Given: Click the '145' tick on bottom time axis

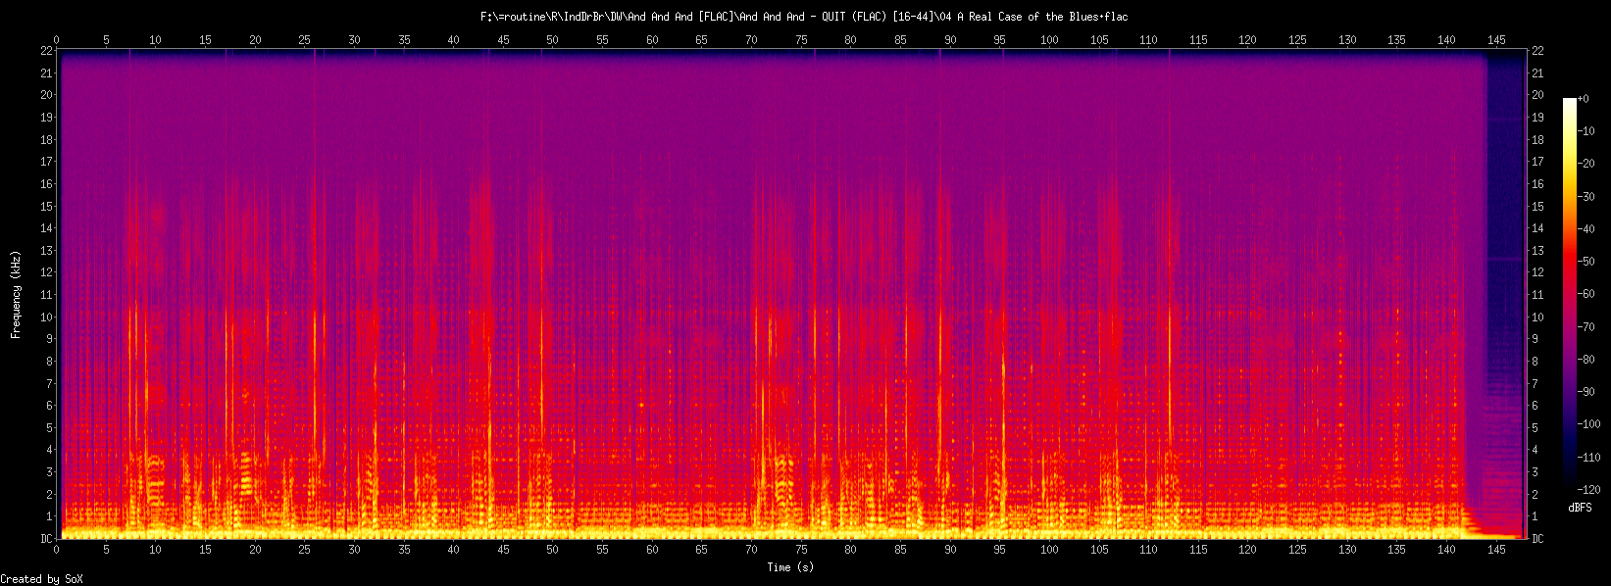Looking at the screenshot, I should [x=1496, y=550].
